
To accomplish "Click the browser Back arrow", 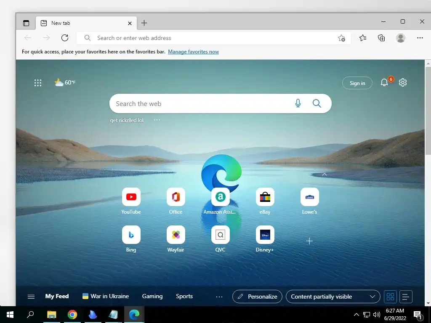I will [x=28, y=38].
